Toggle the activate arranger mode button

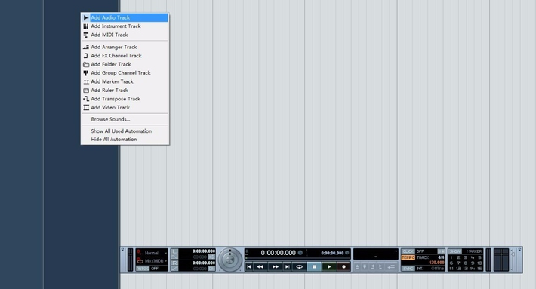pyautogui.click(x=391, y=266)
